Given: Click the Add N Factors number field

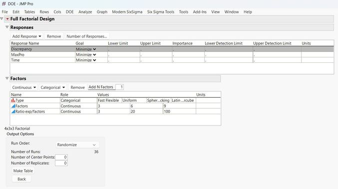Looking at the screenshot, I should 120,87.
